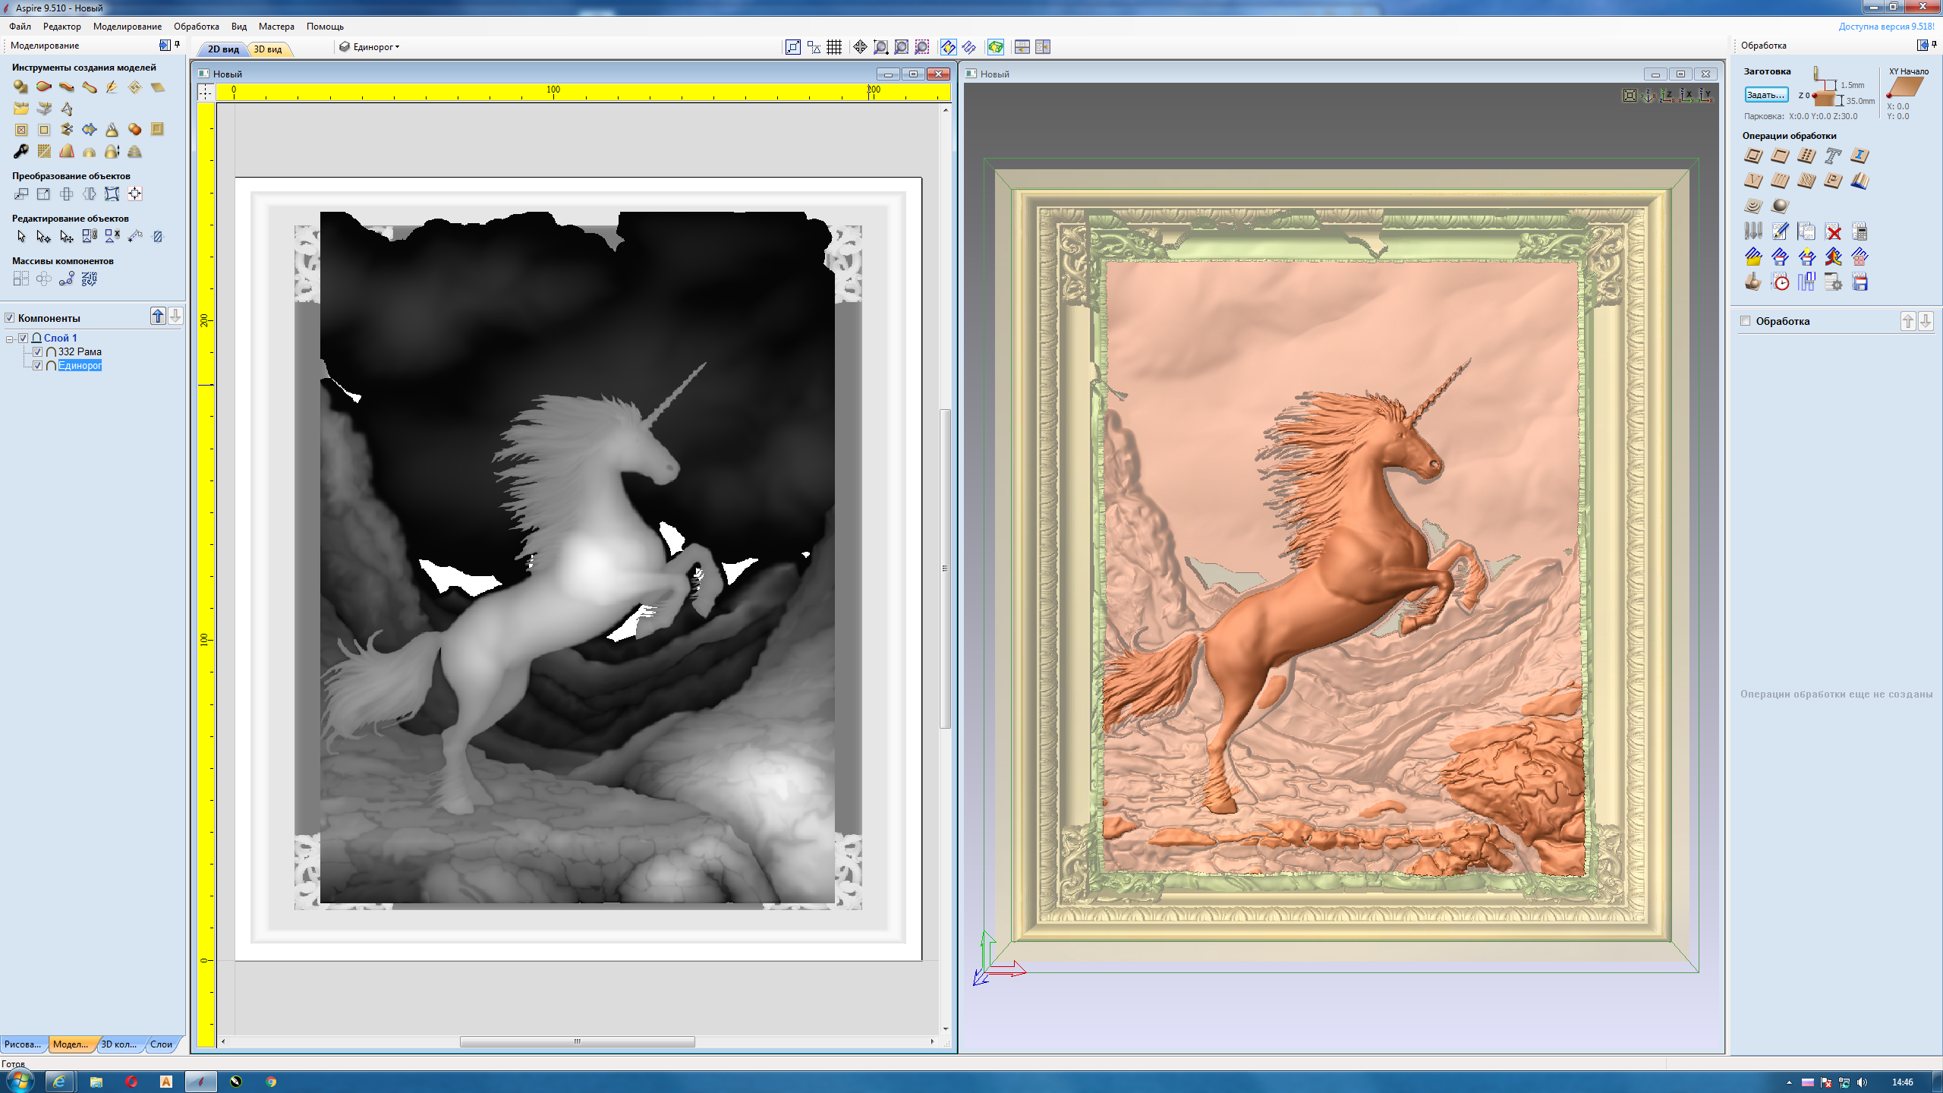Click the 2D view horizontal scrollbar thumb
The height and width of the screenshot is (1093, 1943).
point(577,1041)
